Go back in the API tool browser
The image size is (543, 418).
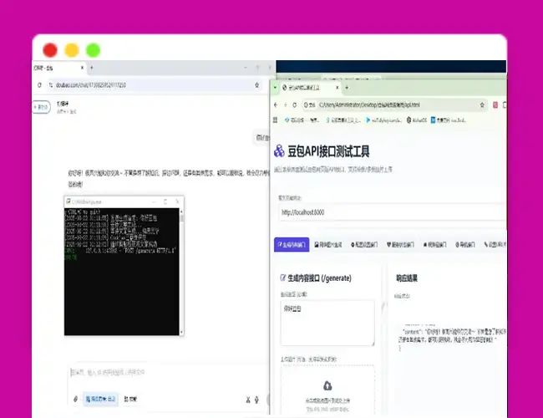pos(276,104)
